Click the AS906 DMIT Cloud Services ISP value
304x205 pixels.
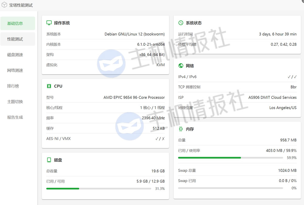272,98
